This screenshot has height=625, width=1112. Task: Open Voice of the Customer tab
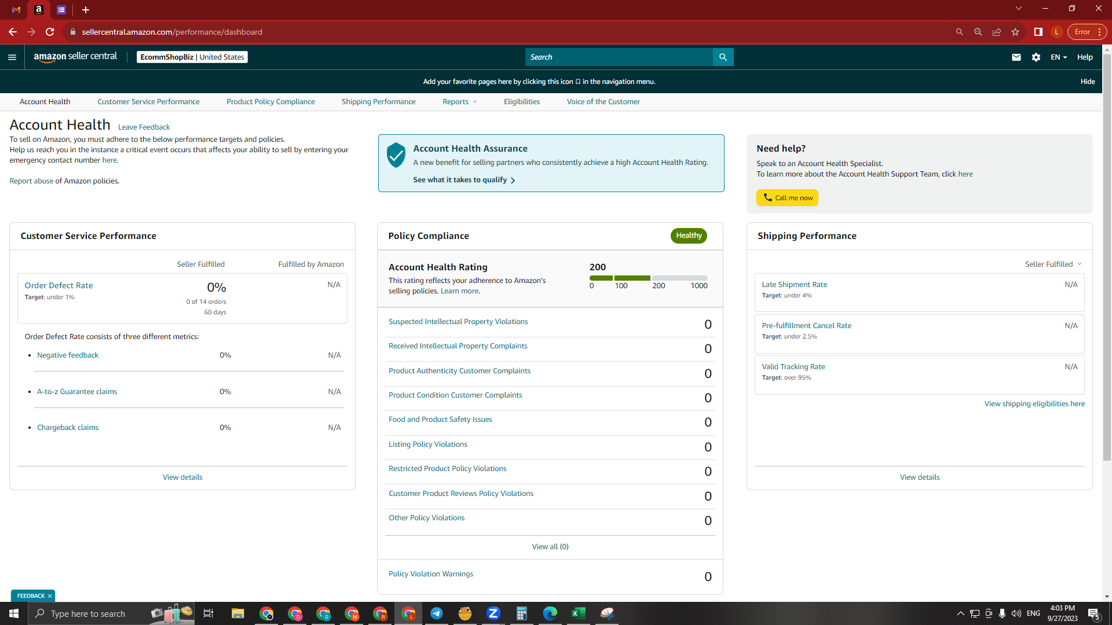(x=603, y=102)
